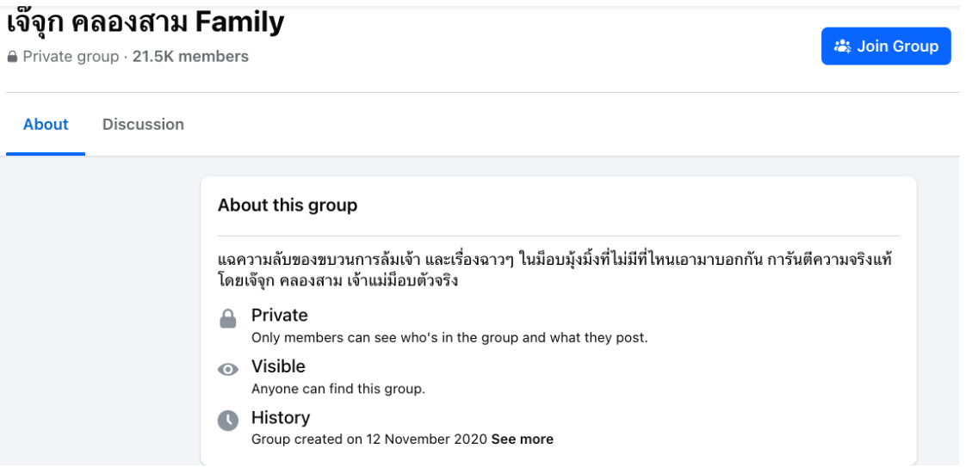Click the About this group heading

[x=287, y=206]
